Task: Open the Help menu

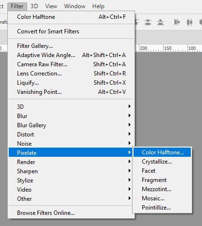Action: click(x=98, y=6)
